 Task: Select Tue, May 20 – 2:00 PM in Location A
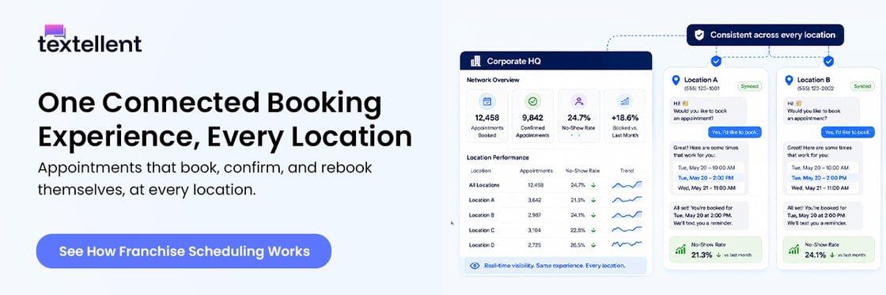pos(709,177)
